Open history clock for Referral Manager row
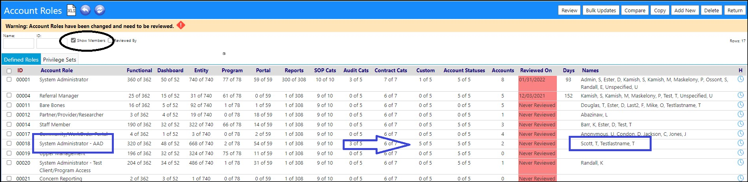Image resolution: width=748 pixels, height=182 pixels. tap(740, 95)
